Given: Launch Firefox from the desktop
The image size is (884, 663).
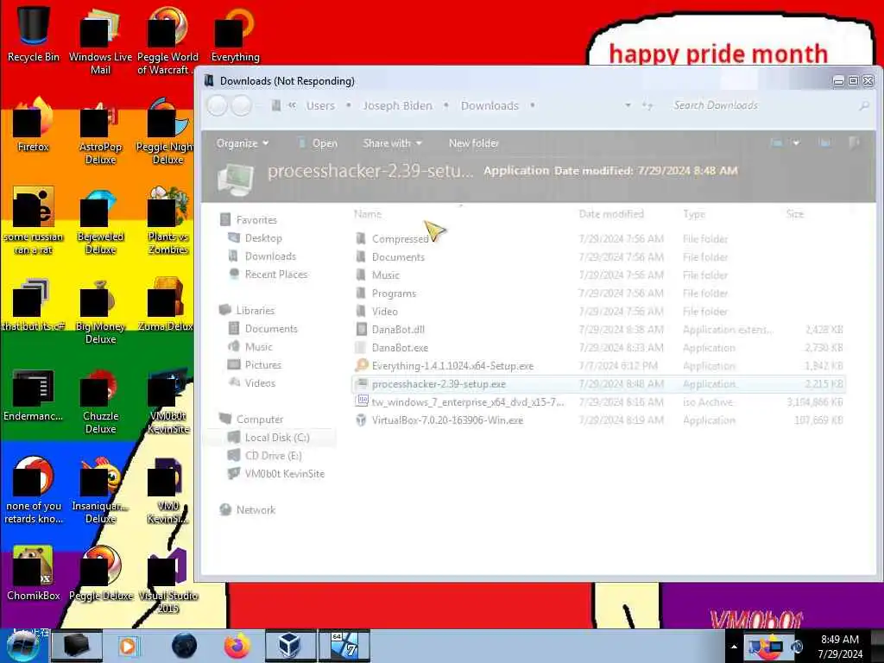Looking at the screenshot, I should click(x=34, y=124).
